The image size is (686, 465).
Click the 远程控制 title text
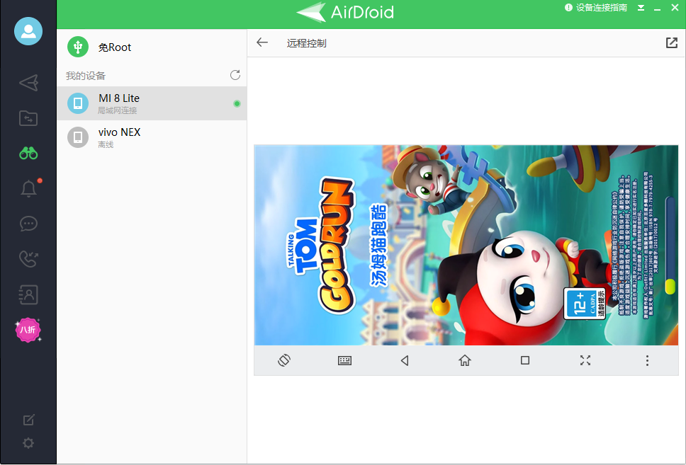(x=307, y=43)
